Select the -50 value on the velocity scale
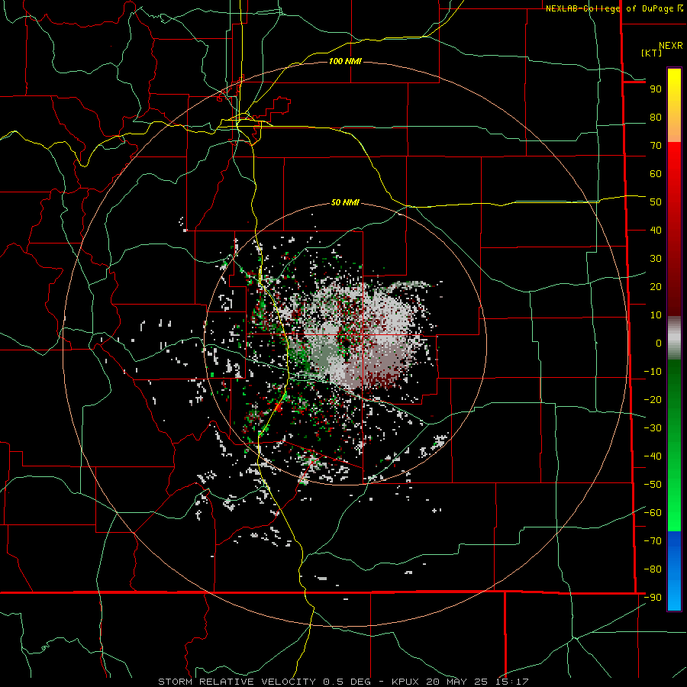687x687 pixels. (x=653, y=485)
